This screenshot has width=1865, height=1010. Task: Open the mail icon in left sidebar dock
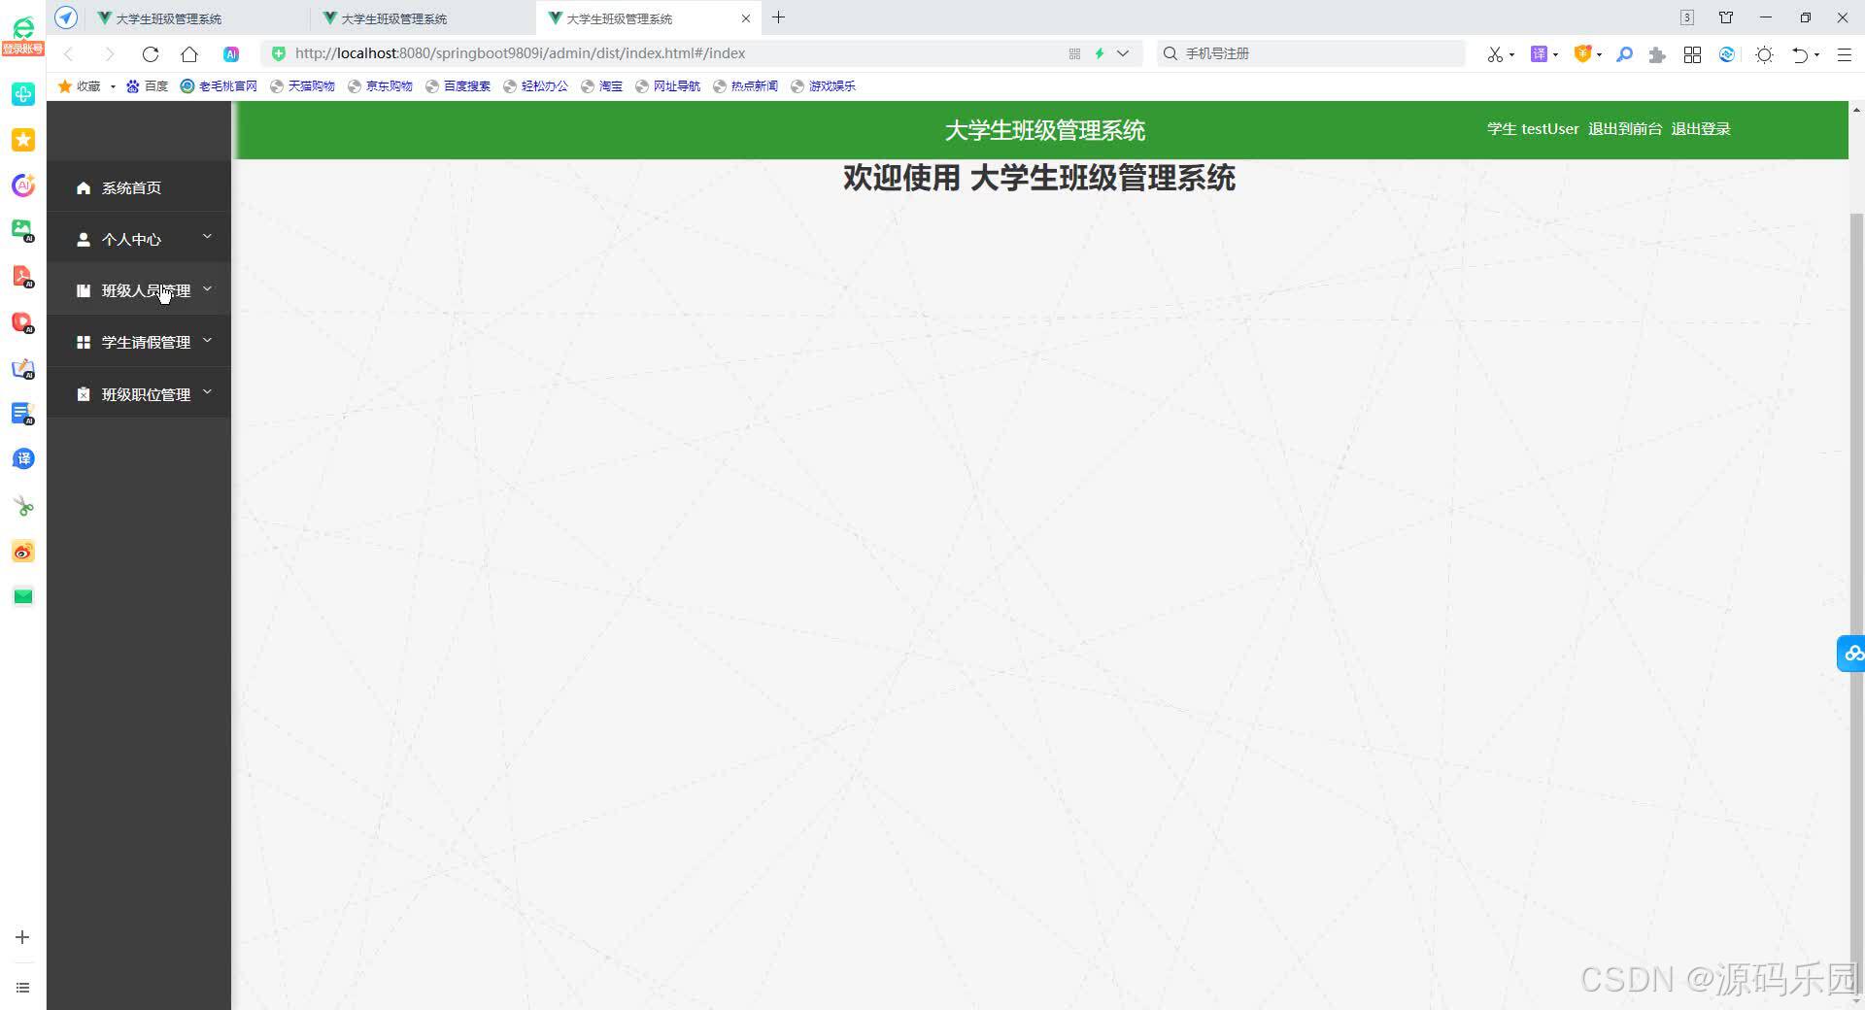click(x=22, y=595)
